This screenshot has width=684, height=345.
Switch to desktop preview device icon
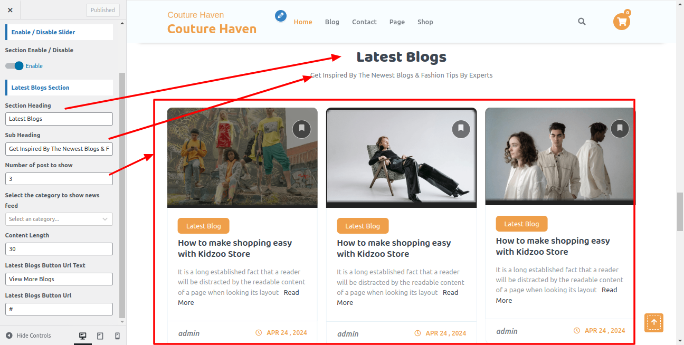83,336
